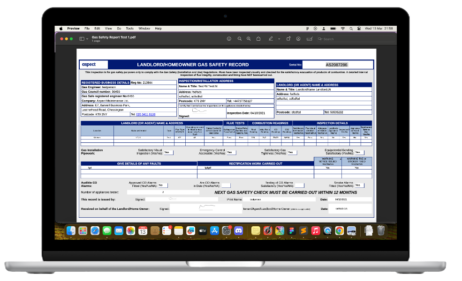Open System Settings from the Dock
Viewport: 462px width, 281px height.
pos(226,231)
